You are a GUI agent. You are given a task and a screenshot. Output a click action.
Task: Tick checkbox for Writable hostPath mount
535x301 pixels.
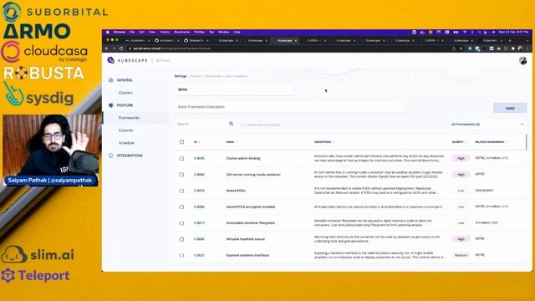[x=182, y=239]
